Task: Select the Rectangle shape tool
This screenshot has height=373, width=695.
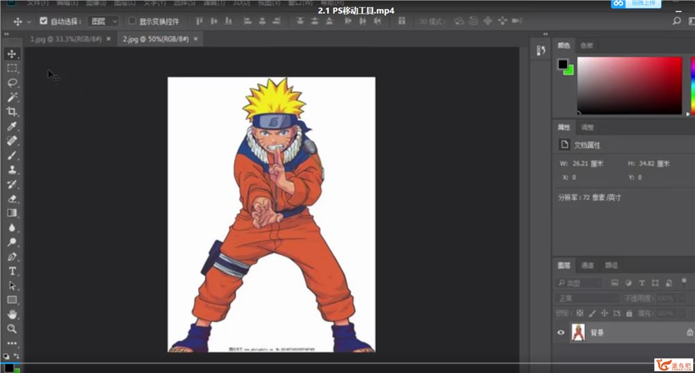Action: 12,300
